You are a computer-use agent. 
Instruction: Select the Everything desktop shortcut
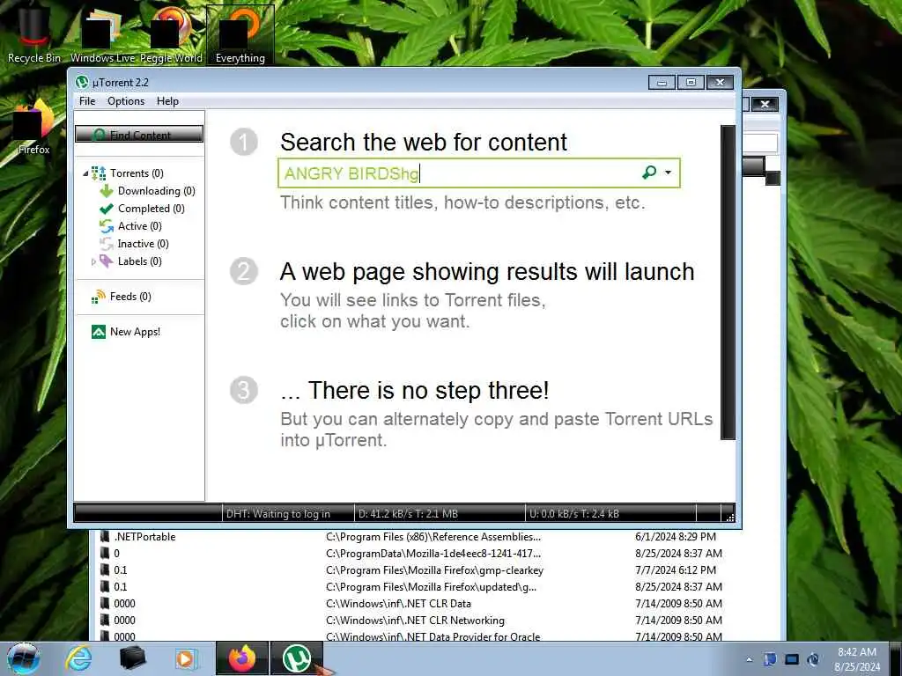(x=240, y=33)
